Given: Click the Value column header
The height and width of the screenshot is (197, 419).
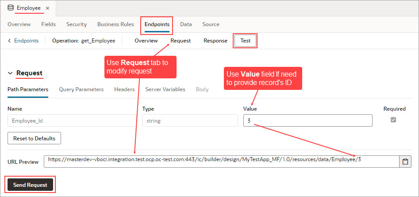Looking at the screenshot, I should [250, 109].
